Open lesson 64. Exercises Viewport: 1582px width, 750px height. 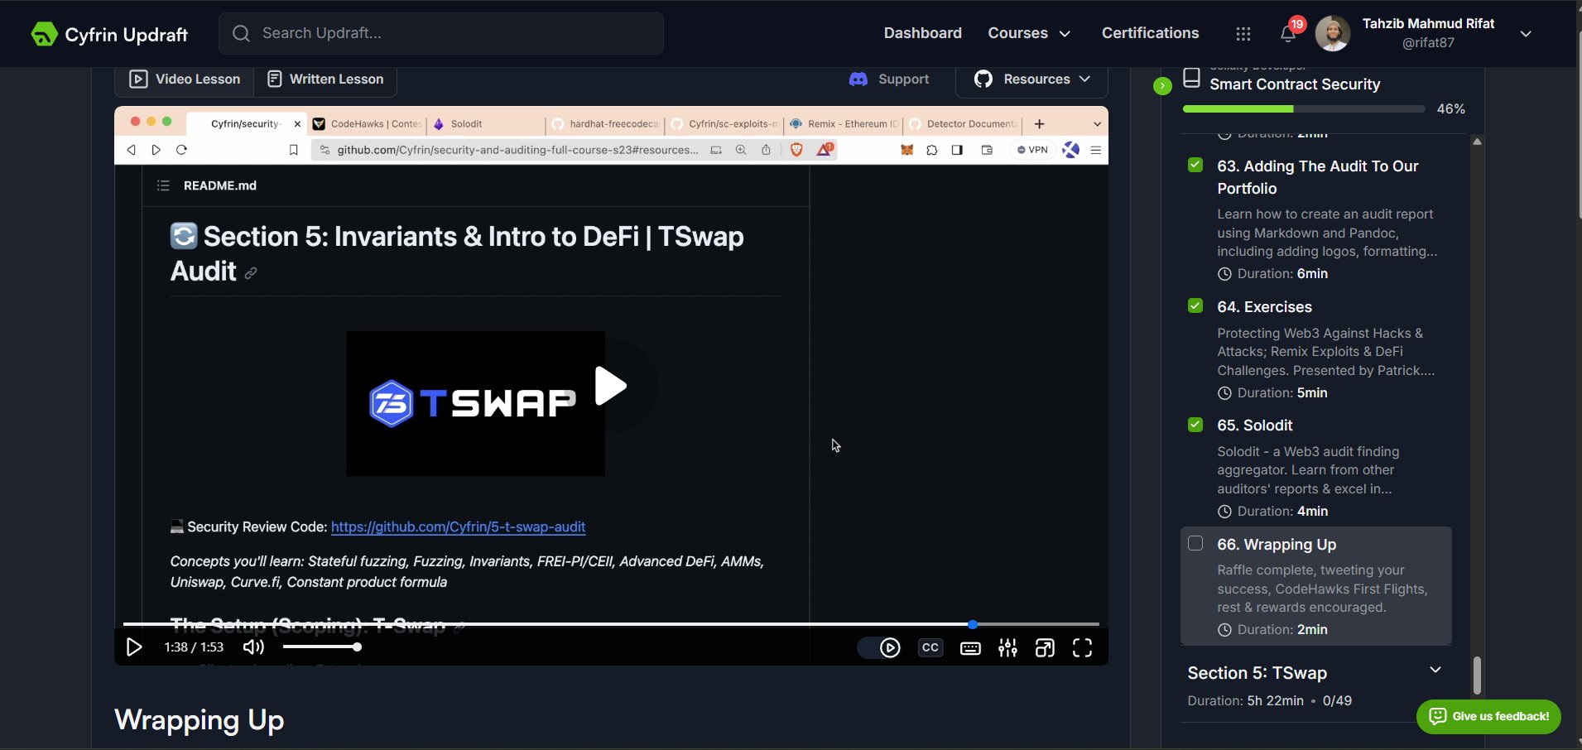click(1264, 307)
